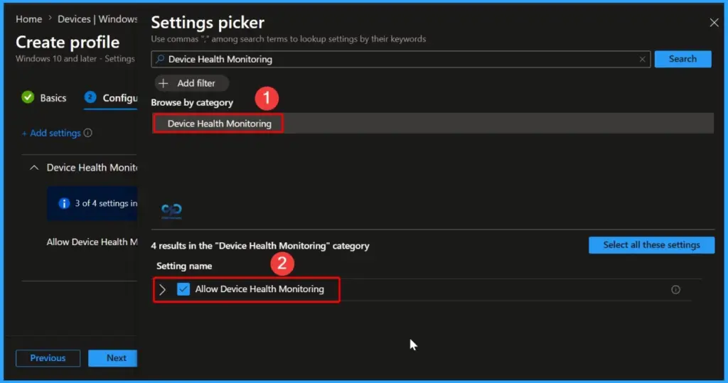Expand the Allow Device Health Monitoring row

point(163,290)
